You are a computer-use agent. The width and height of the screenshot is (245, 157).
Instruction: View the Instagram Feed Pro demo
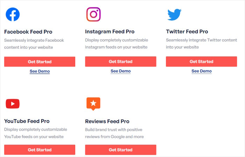(x=120, y=71)
